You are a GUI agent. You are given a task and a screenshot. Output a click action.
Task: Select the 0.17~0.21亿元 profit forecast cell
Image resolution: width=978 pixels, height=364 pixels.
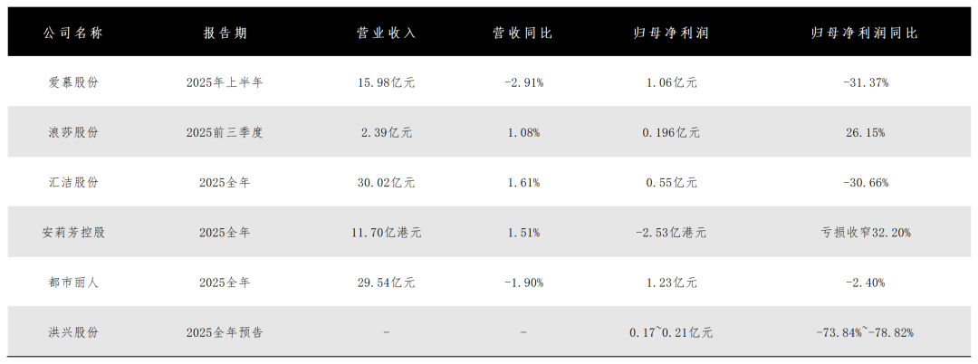click(671, 332)
